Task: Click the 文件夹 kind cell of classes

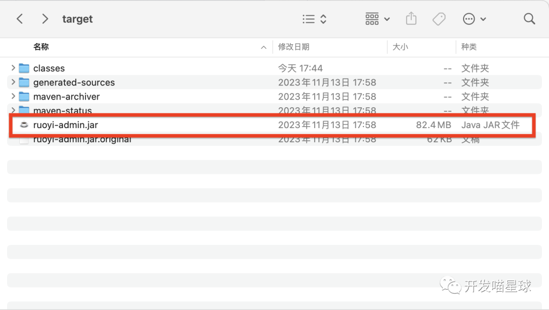Action: point(475,68)
